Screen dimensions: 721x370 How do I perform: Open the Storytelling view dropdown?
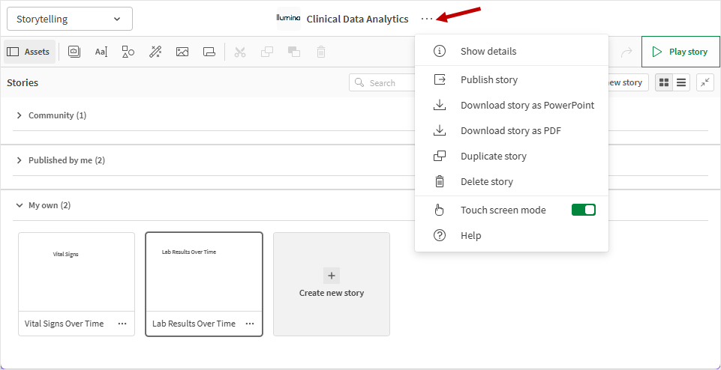click(70, 19)
